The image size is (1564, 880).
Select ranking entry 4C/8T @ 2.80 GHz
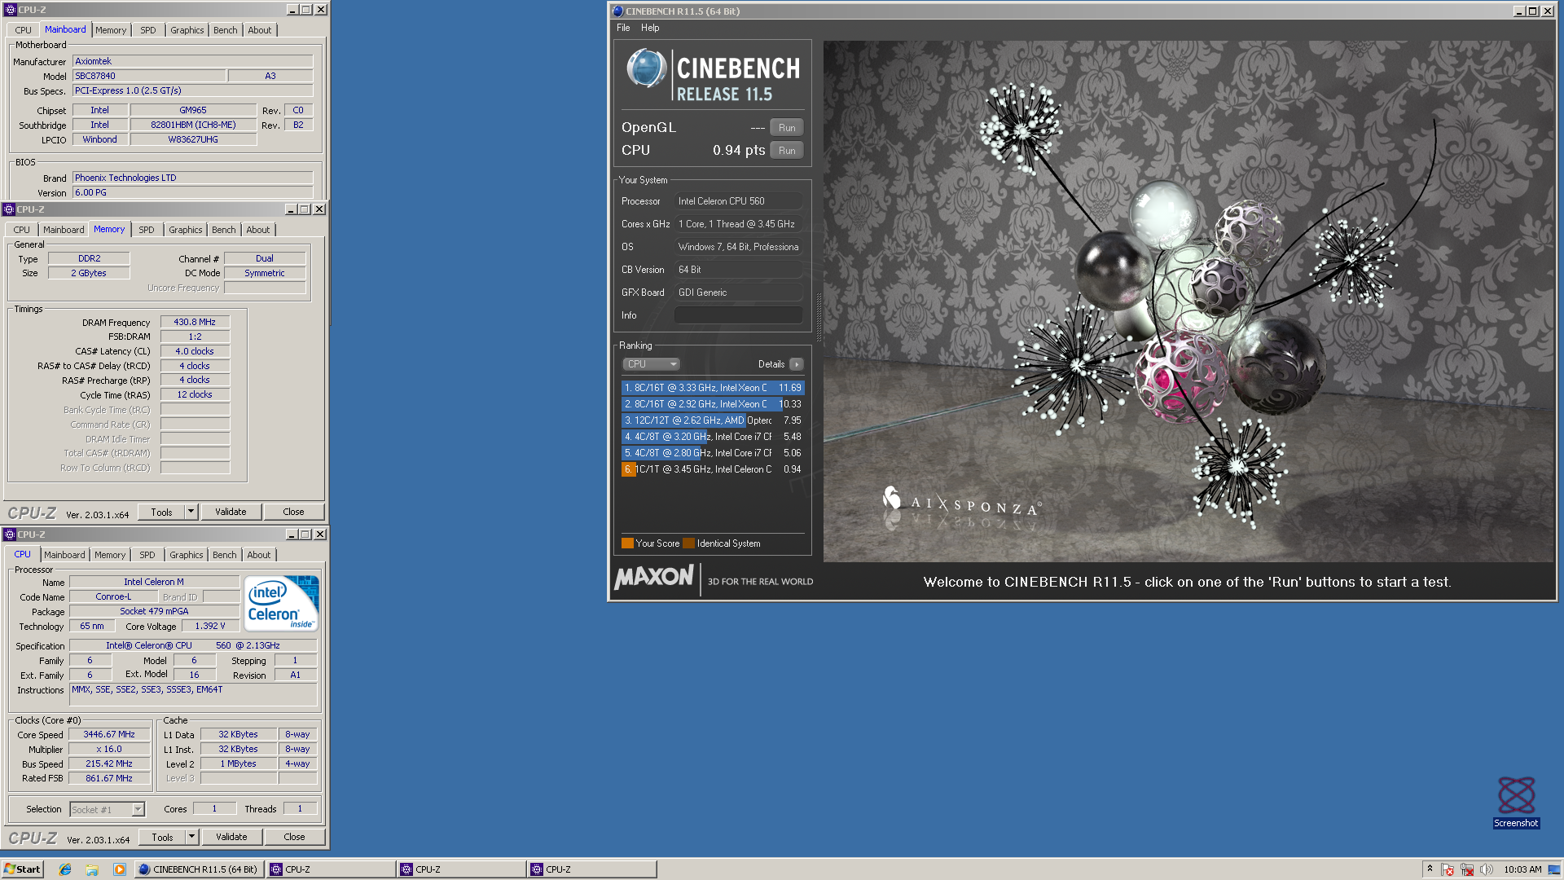(713, 453)
